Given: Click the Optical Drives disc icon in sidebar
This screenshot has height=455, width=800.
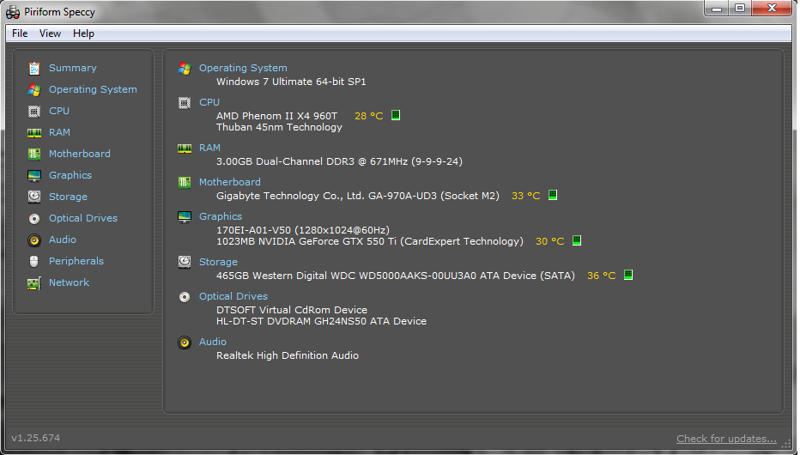Looking at the screenshot, I should tap(34, 219).
